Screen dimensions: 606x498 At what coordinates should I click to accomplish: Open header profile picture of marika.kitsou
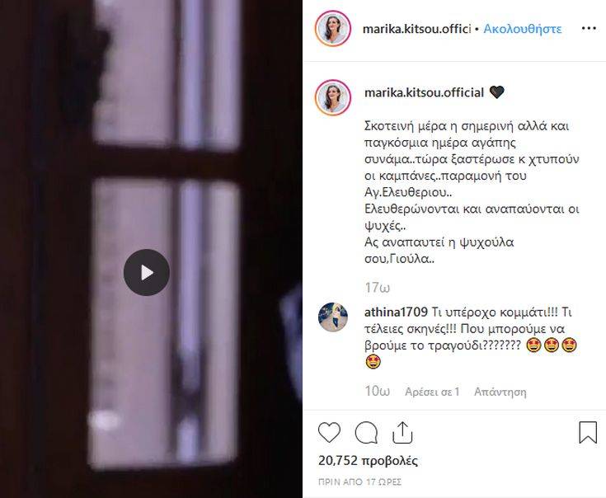[x=333, y=29]
